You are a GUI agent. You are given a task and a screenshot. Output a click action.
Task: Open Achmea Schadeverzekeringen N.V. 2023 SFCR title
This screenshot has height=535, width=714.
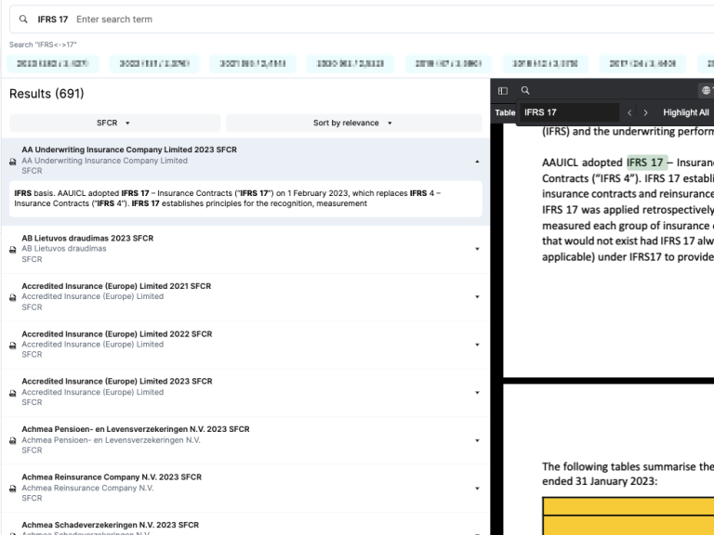tap(111, 525)
